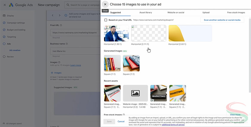
Task: Click Scan another website or social media
Action: coord(222,20)
